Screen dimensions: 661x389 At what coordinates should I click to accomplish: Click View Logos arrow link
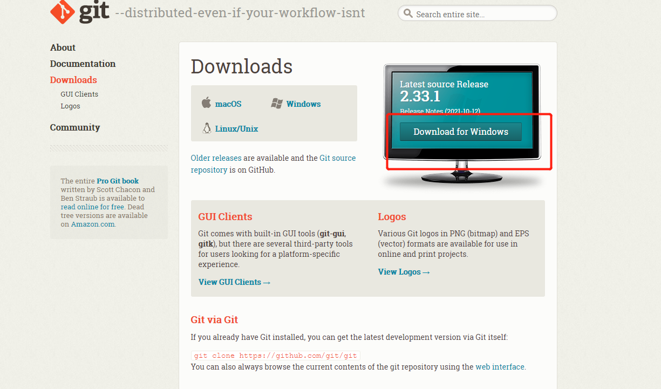point(404,272)
